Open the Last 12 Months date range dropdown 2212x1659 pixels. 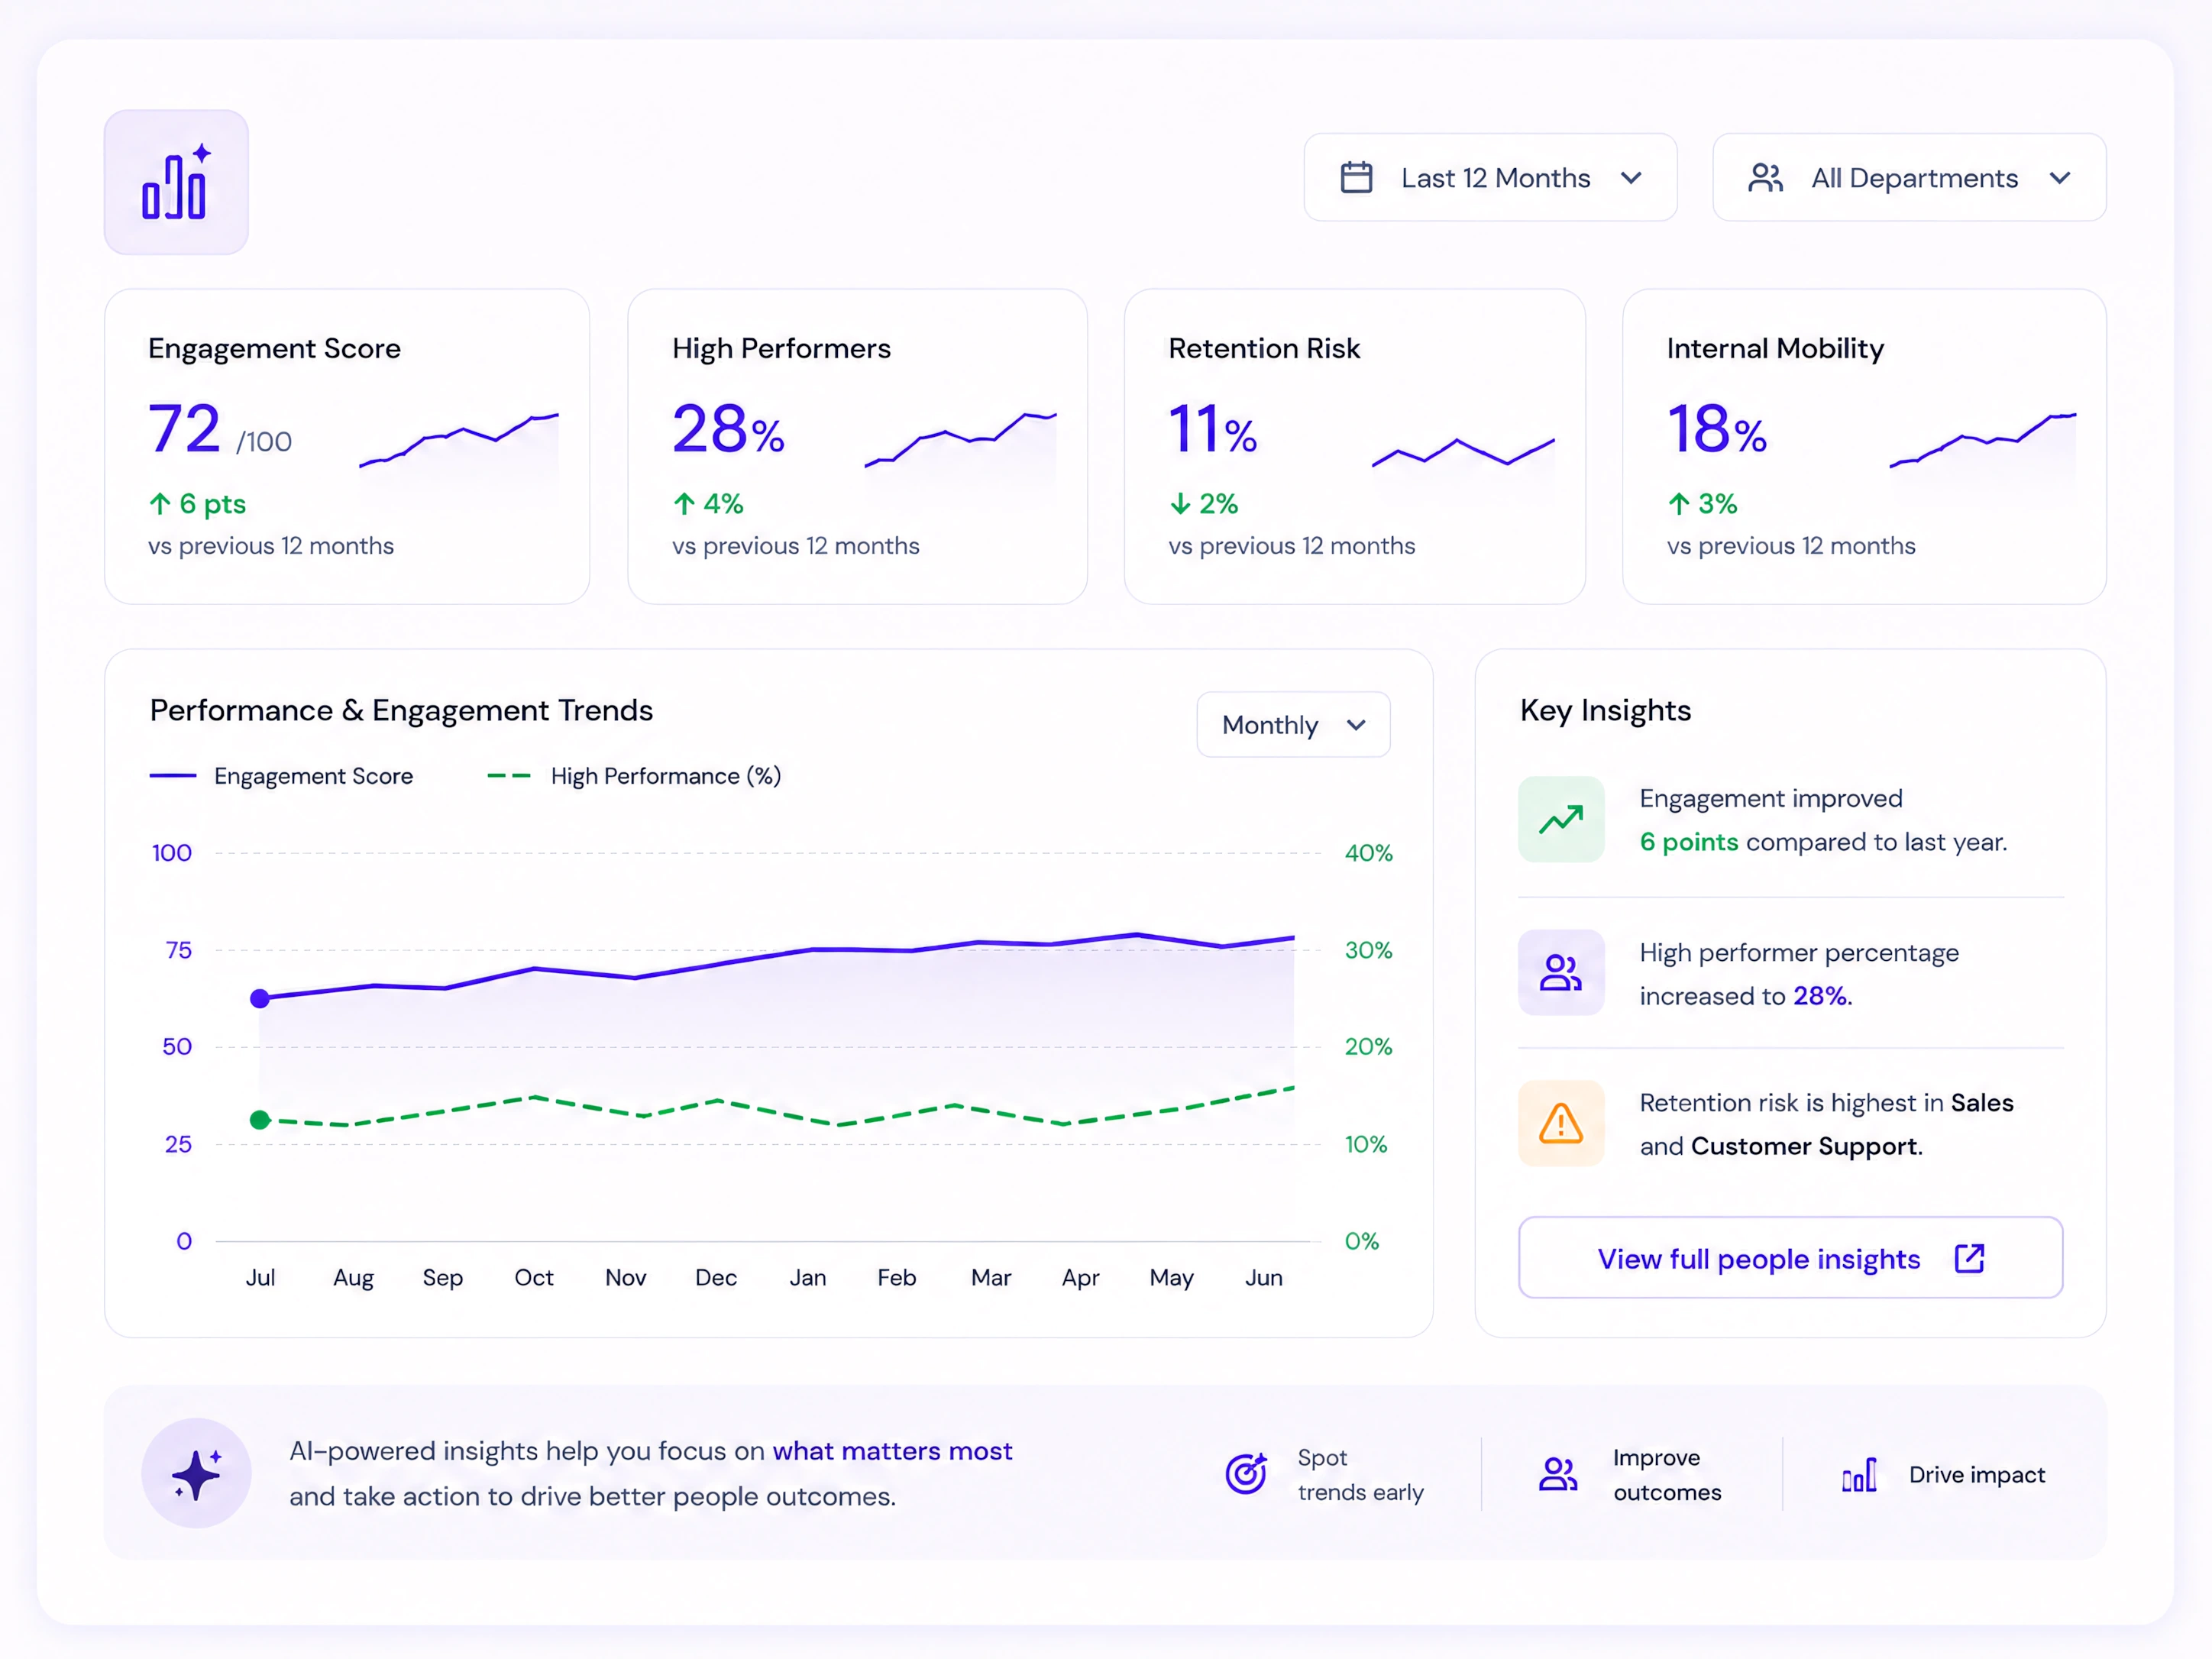click(x=1490, y=178)
